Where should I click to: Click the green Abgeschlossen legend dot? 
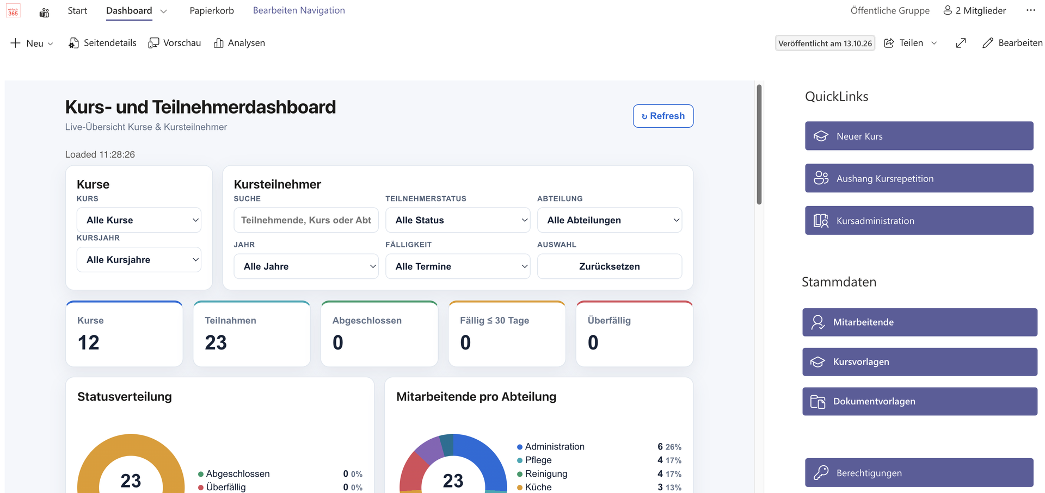201,474
